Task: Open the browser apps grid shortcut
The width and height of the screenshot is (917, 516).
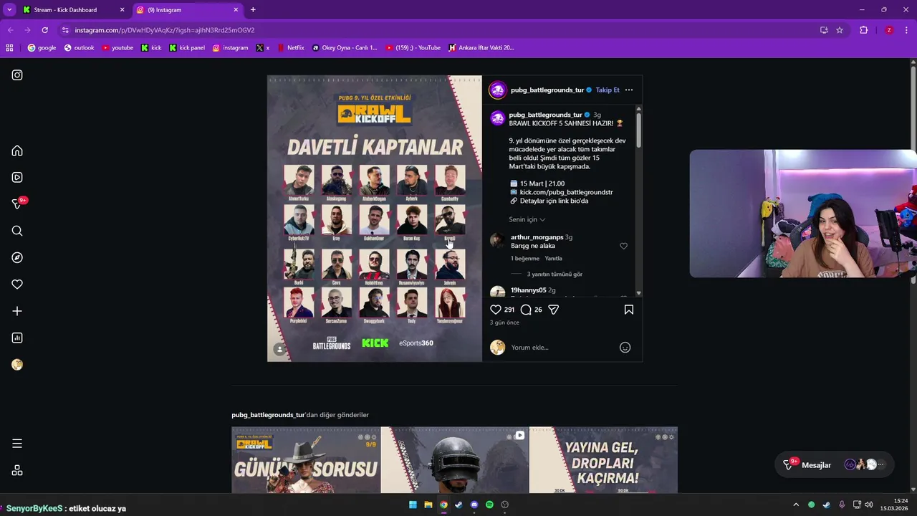Action: pos(9,48)
